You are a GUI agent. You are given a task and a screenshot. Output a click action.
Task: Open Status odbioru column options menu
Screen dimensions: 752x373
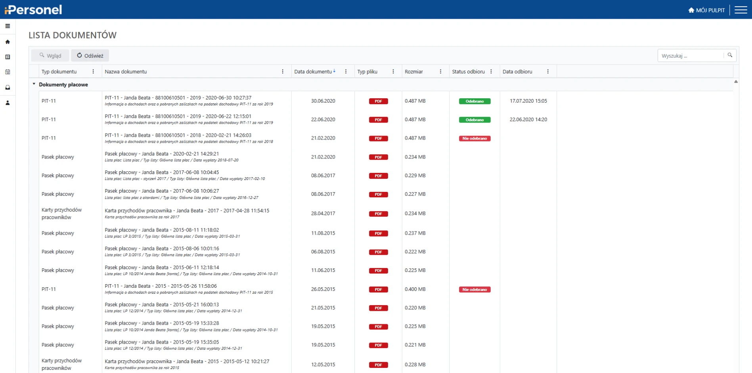pyautogui.click(x=491, y=72)
